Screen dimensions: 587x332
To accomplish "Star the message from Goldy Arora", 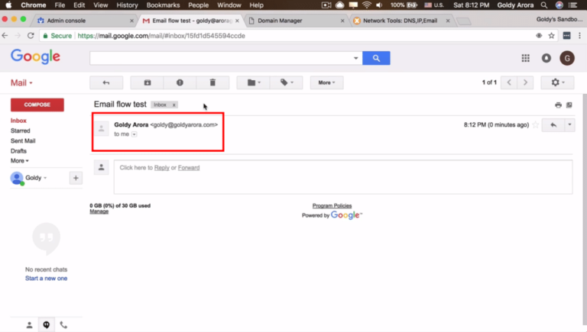I will coord(536,125).
